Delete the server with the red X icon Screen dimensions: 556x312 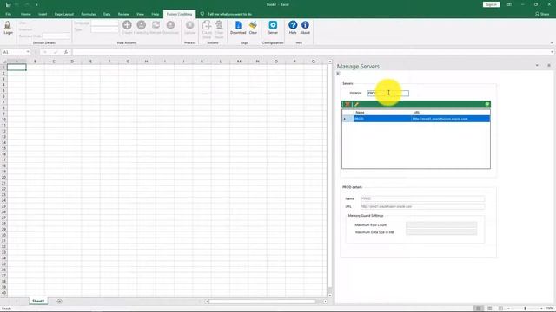coord(347,104)
